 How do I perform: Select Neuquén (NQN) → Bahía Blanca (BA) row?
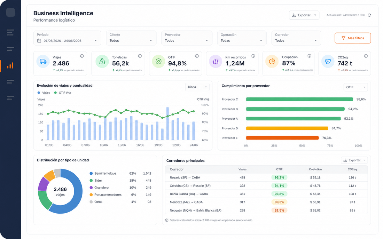pyautogui.click(x=266, y=210)
